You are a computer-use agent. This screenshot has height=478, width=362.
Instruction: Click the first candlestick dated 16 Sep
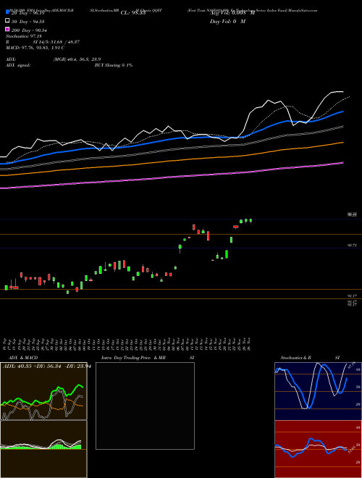6,288
